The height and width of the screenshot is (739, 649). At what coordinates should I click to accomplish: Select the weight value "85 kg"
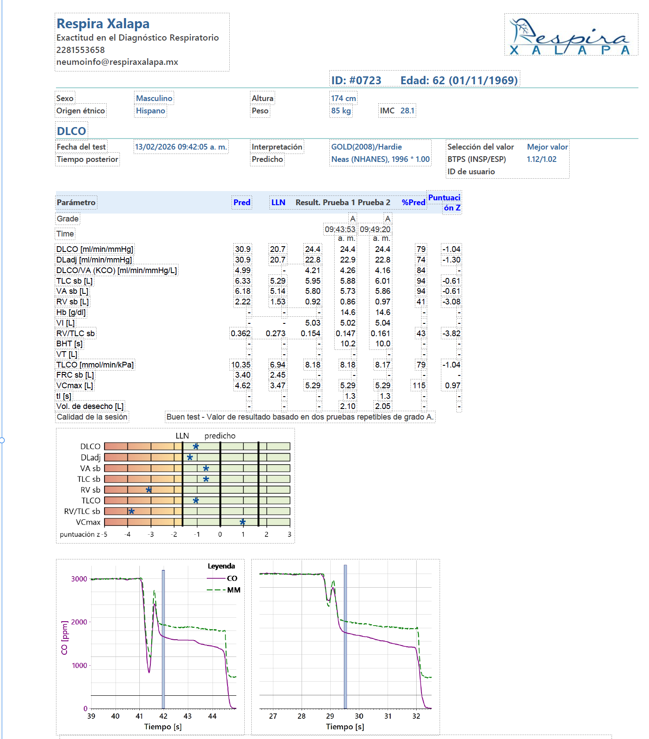[341, 111]
